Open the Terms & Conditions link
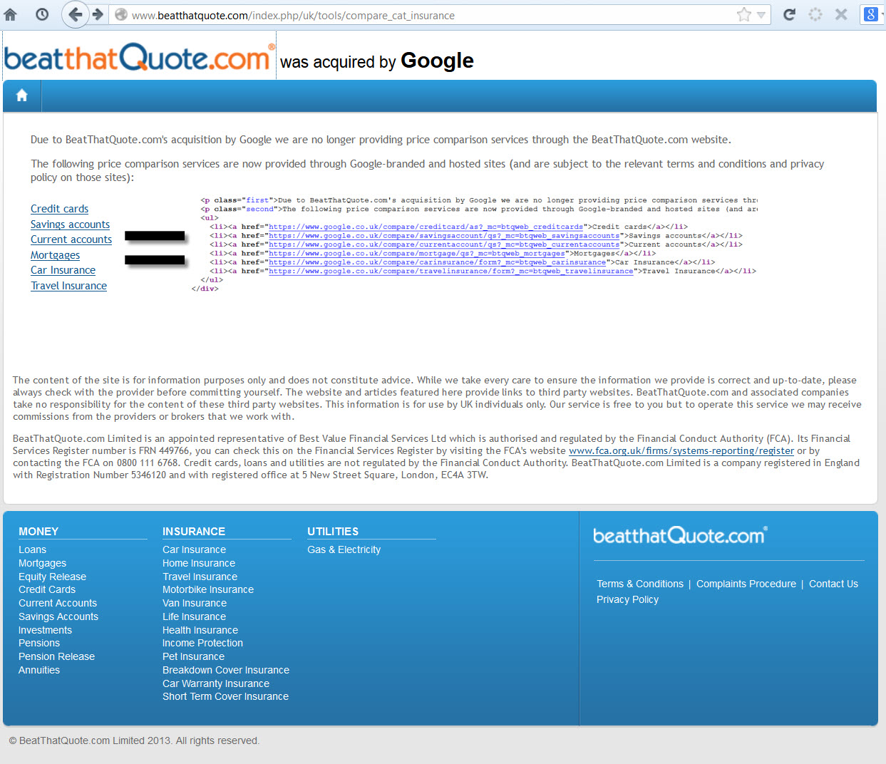The height and width of the screenshot is (764, 886). tap(640, 584)
